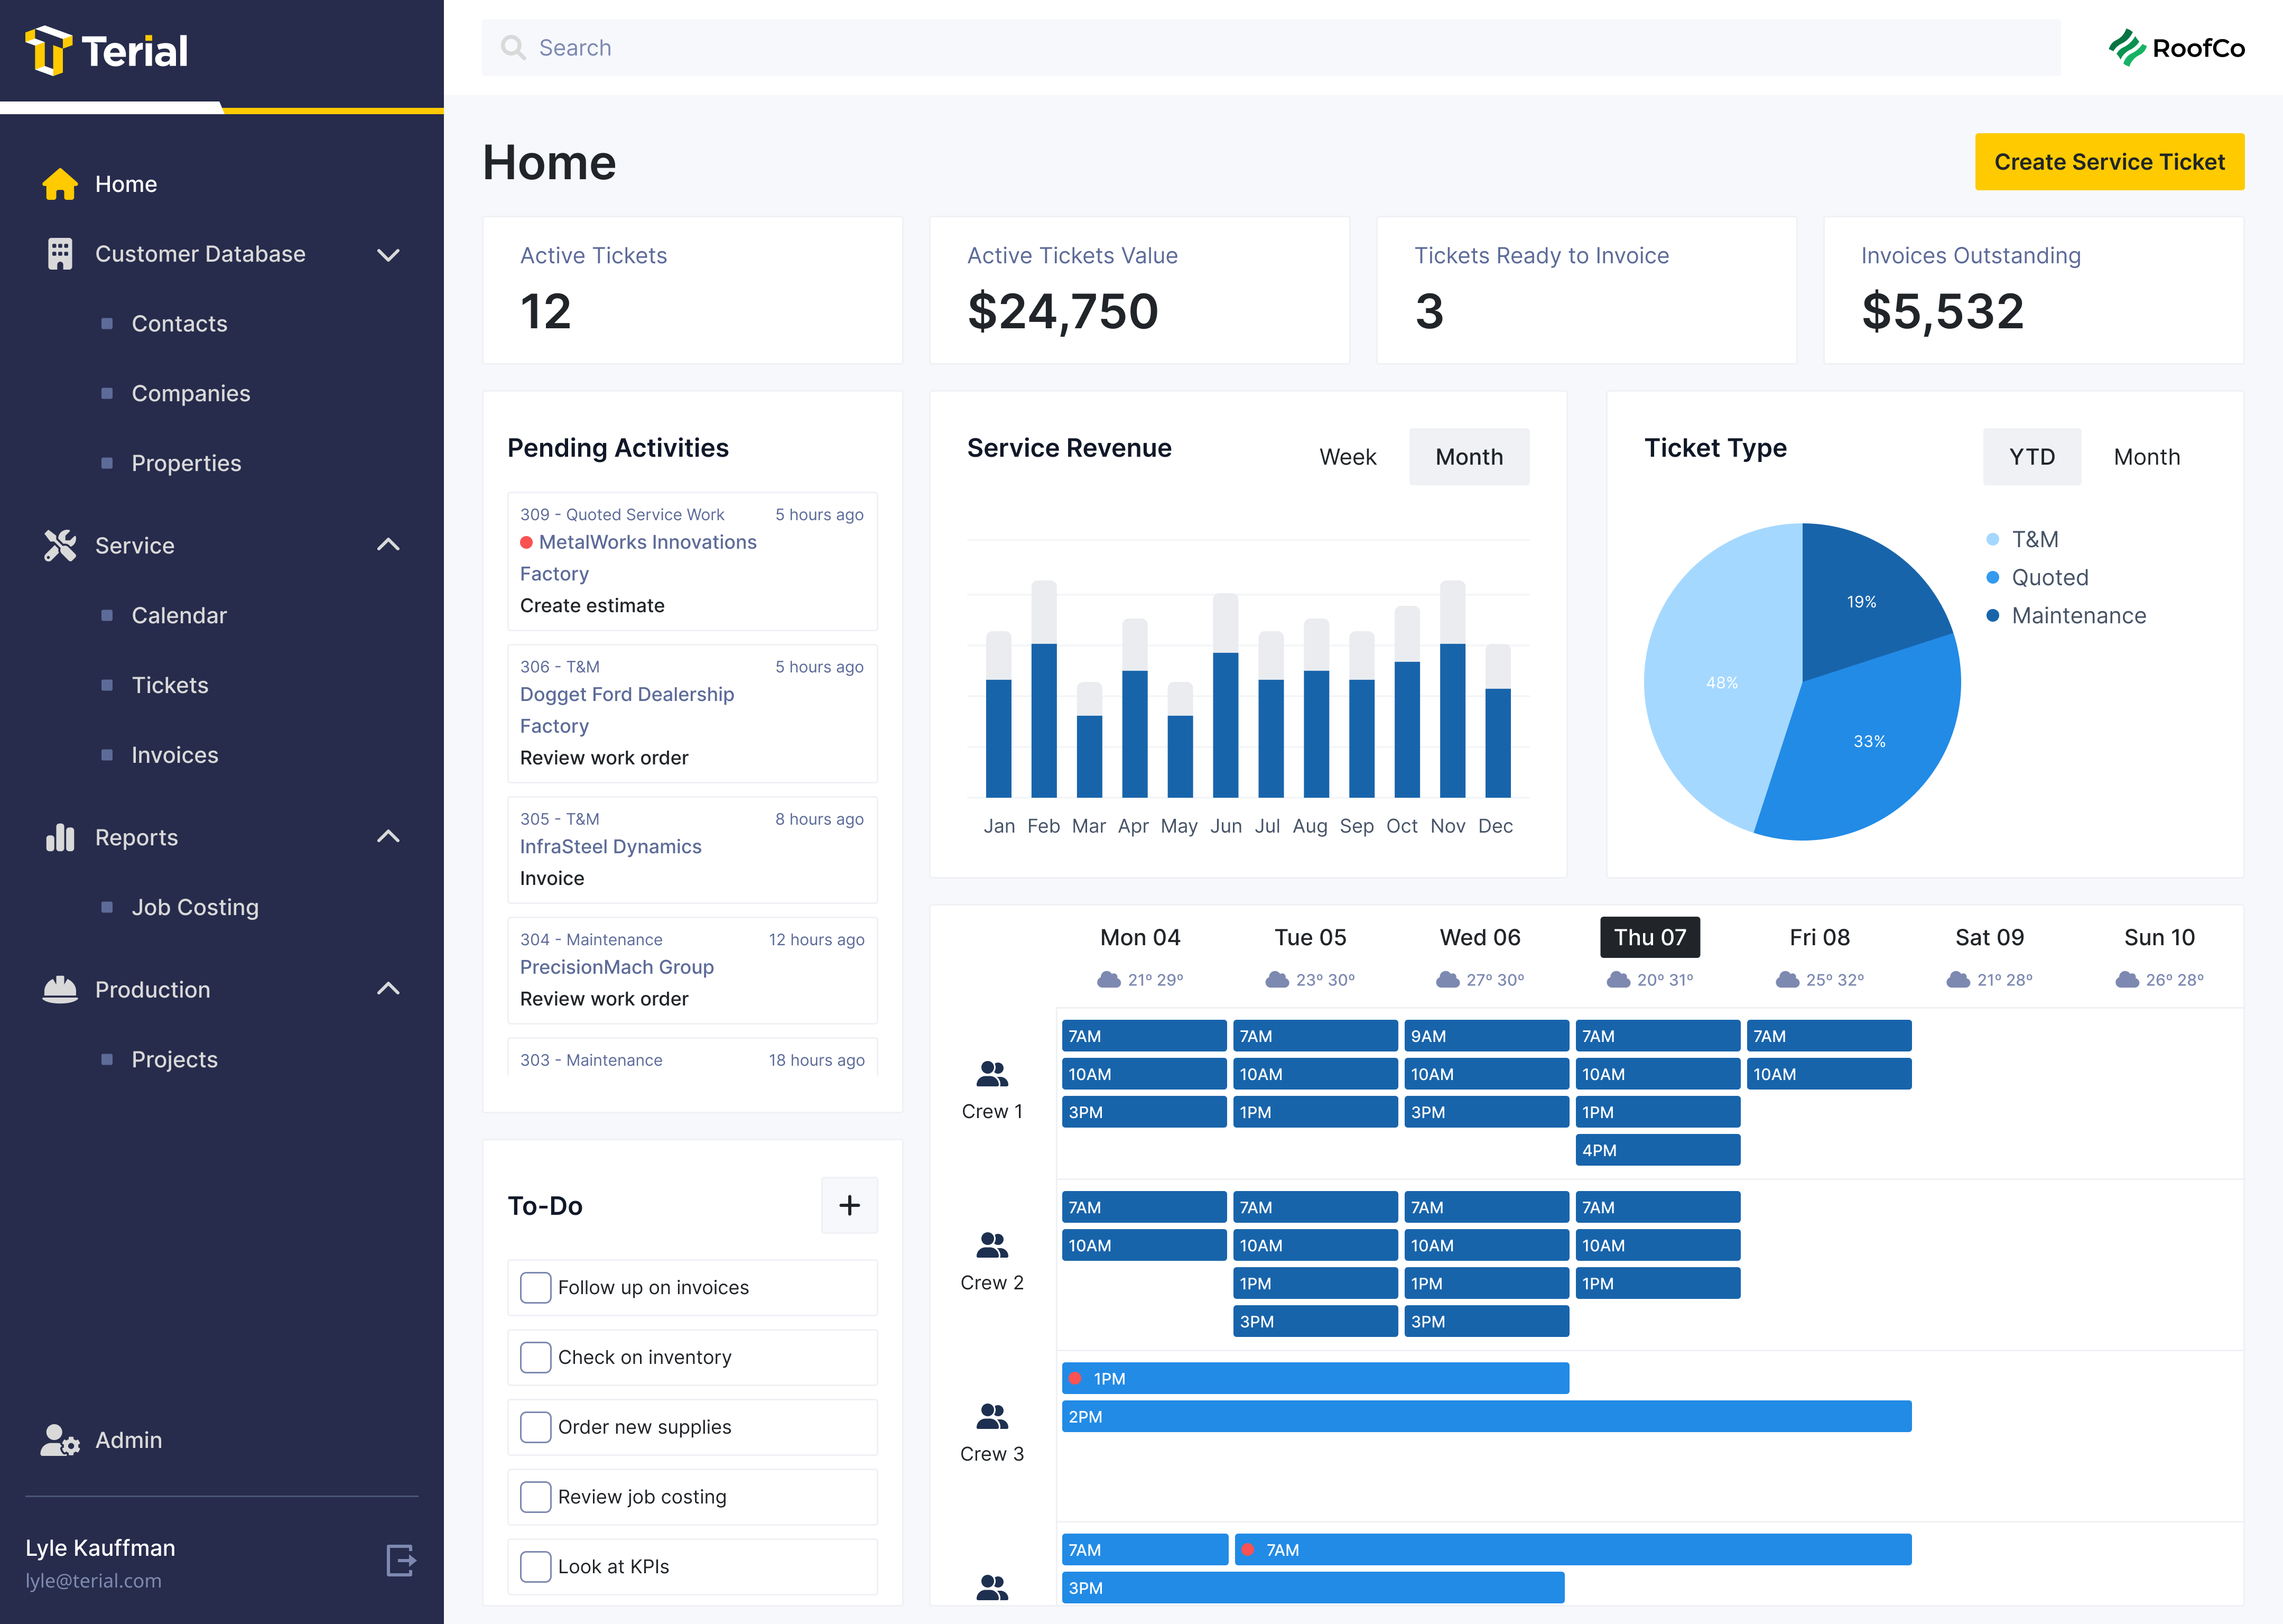Screen dimensions: 2283x1624
Task: Click the Customer Database building icon
Action: tap(60, 254)
